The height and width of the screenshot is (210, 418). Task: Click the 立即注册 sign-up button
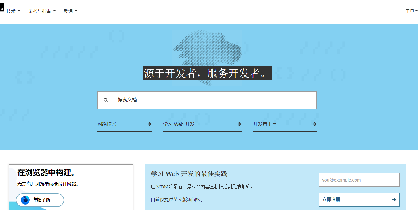pyautogui.click(x=359, y=200)
